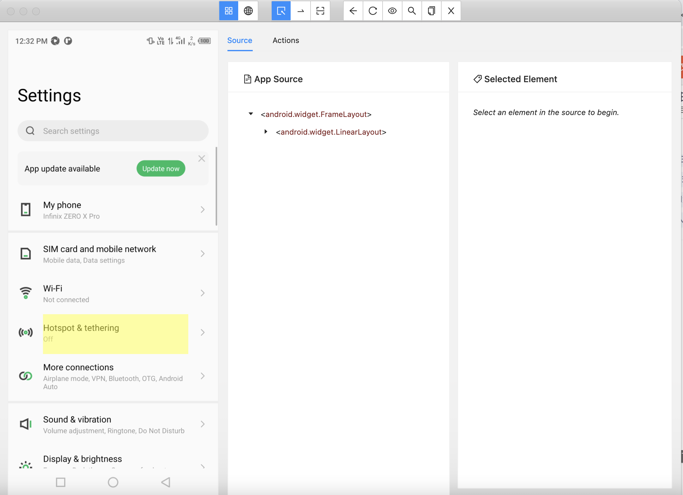Activate Swipe By Coordinates mode
Viewport: 683px width, 495px height.
(301, 11)
